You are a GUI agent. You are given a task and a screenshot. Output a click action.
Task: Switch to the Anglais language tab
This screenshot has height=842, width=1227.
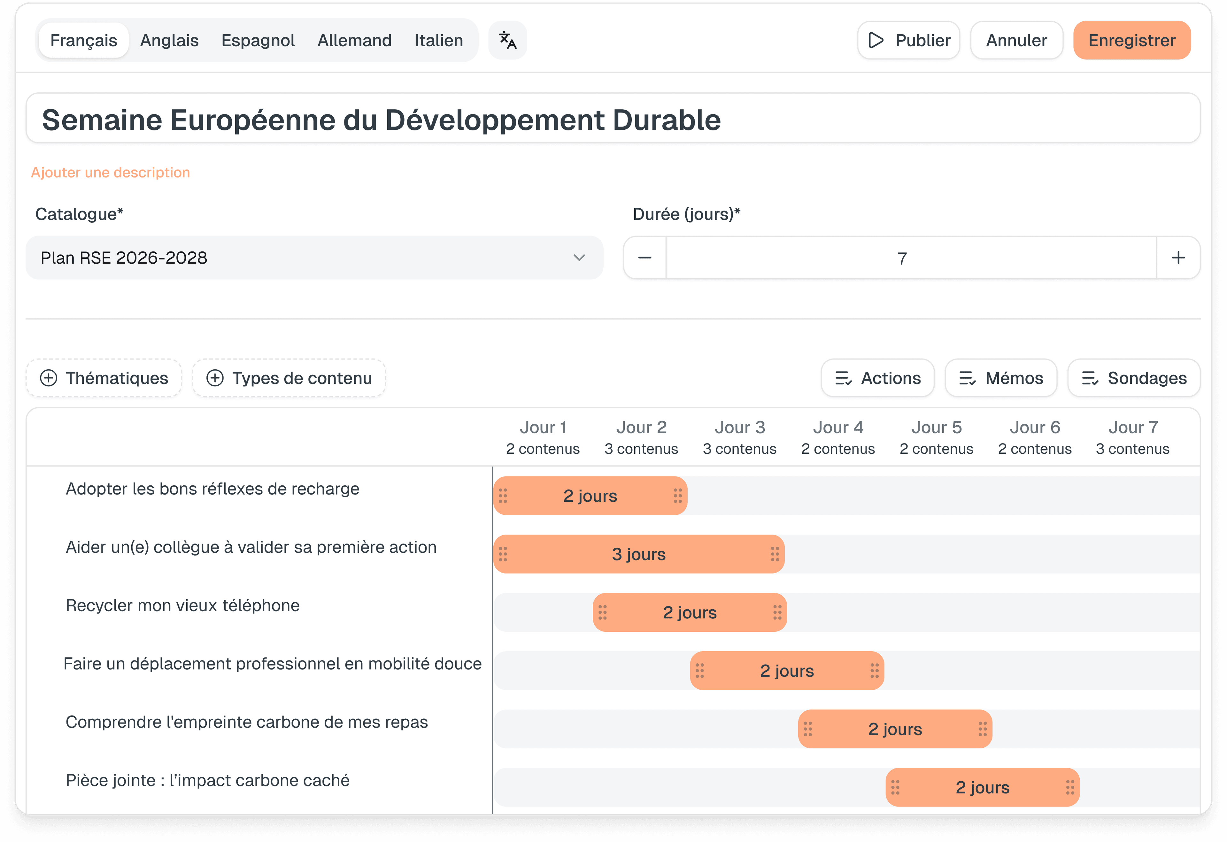click(169, 40)
